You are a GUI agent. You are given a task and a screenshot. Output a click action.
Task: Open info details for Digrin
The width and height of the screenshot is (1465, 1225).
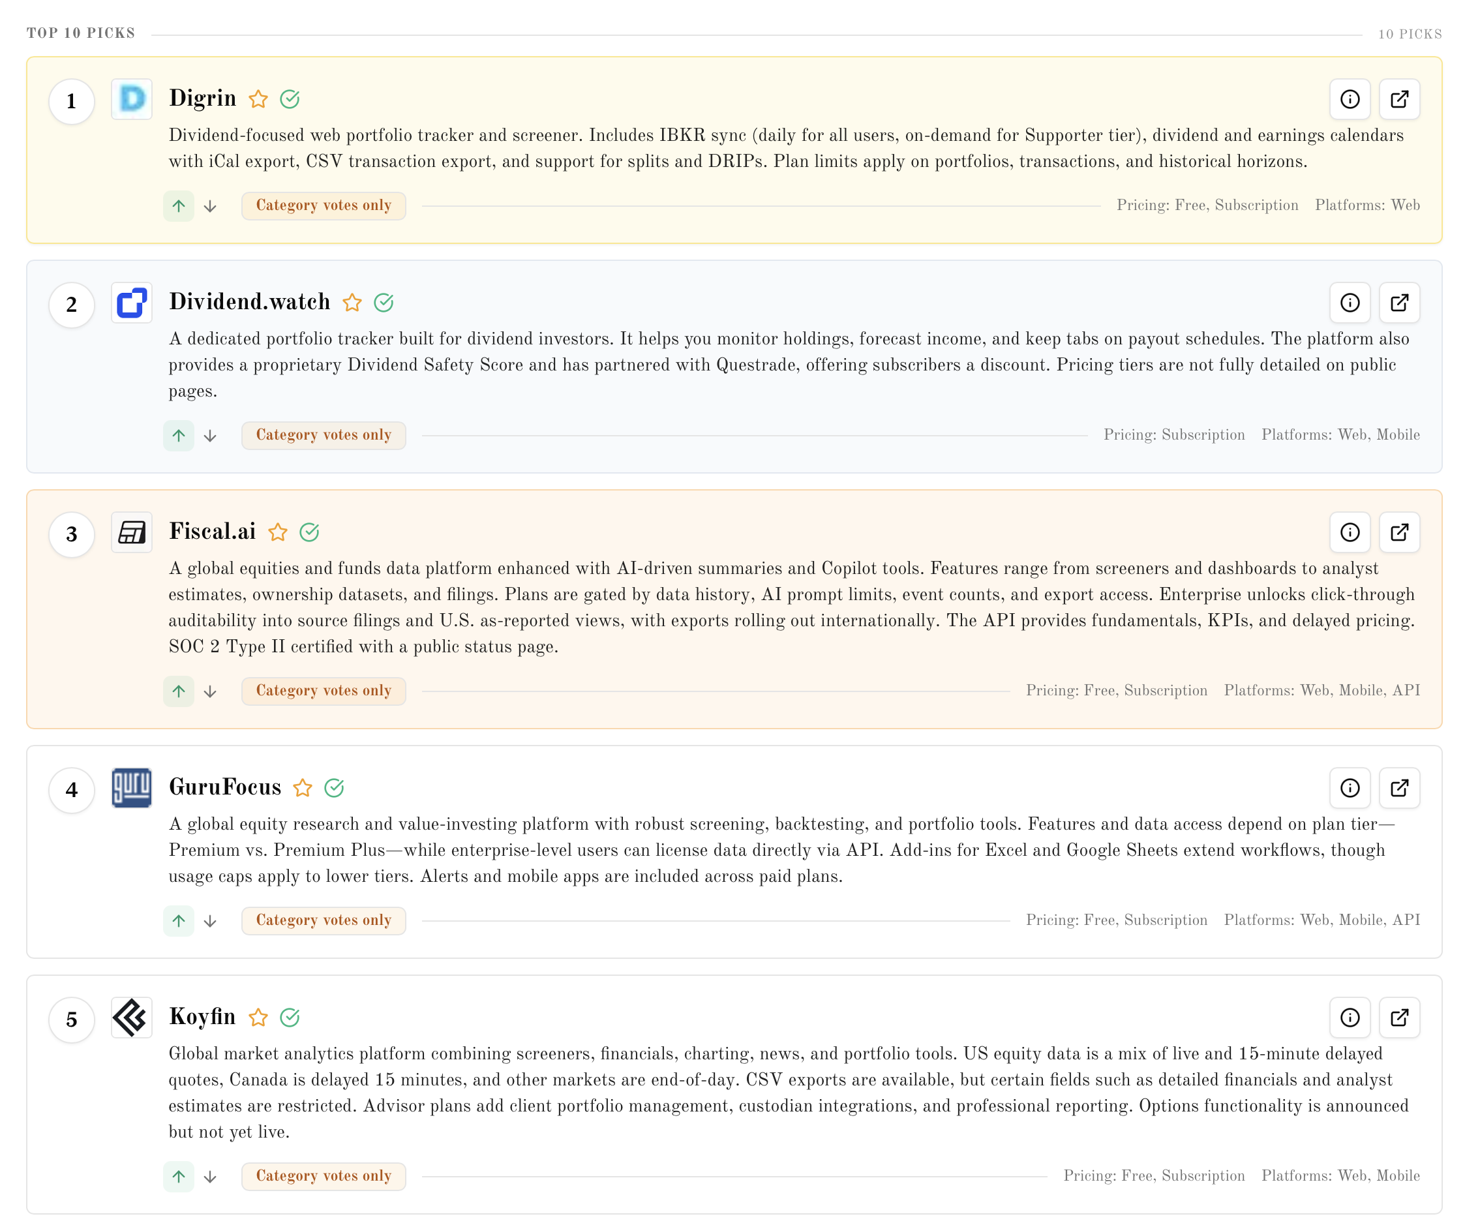pos(1349,99)
